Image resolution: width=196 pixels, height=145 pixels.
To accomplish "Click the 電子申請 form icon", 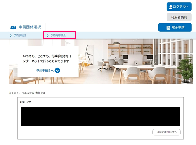I will click(x=168, y=28).
